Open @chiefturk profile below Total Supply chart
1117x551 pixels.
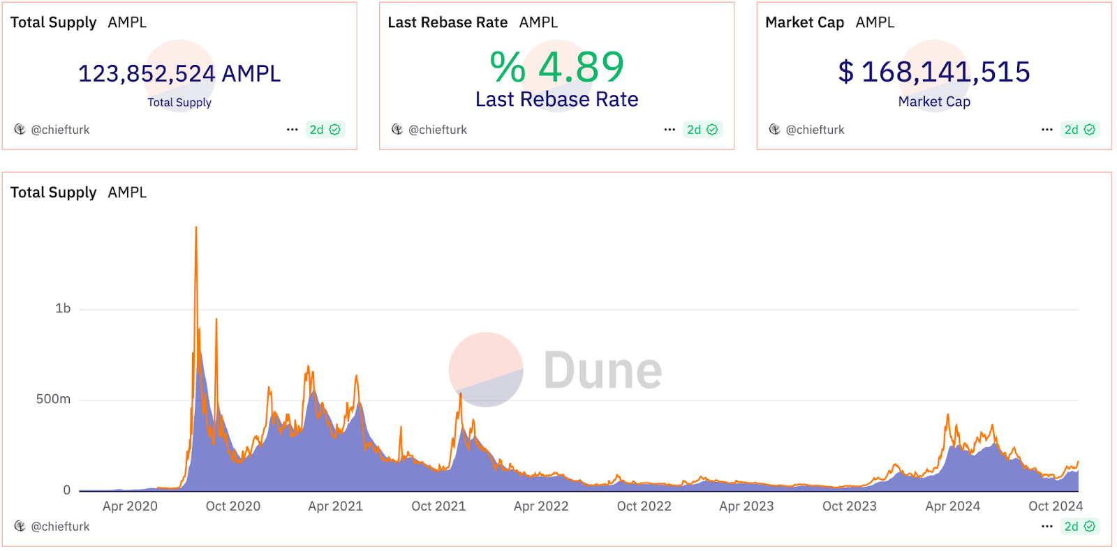pos(60,527)
